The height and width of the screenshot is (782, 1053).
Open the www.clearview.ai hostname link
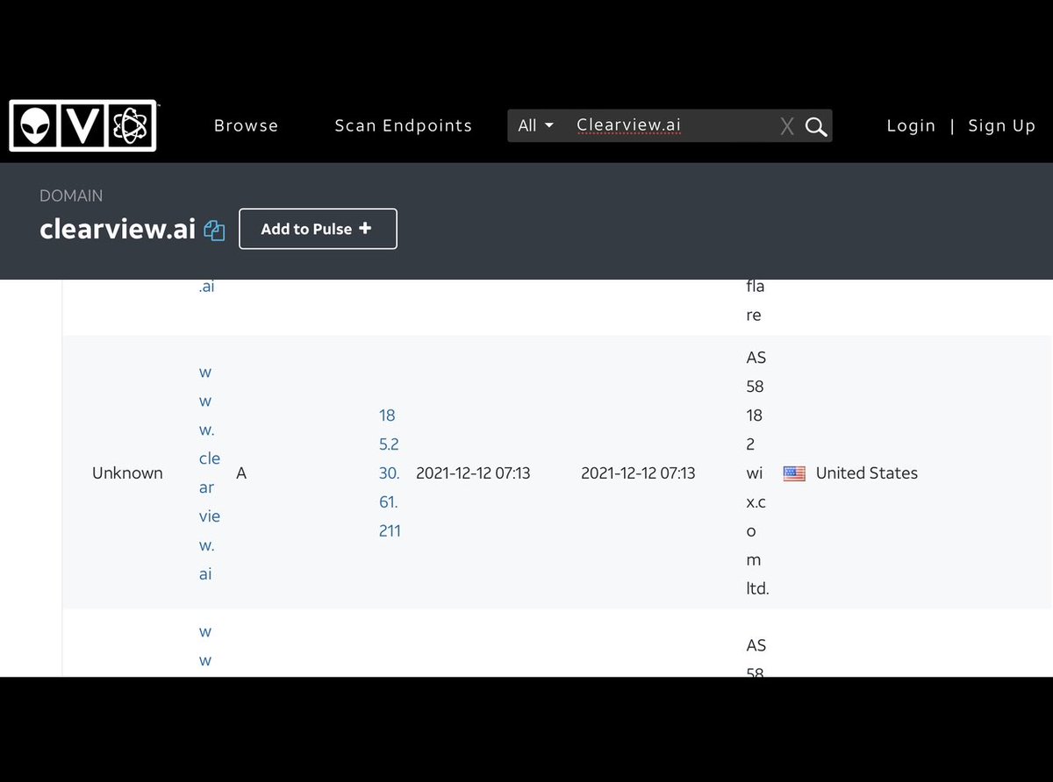click(x=210, y=473)
